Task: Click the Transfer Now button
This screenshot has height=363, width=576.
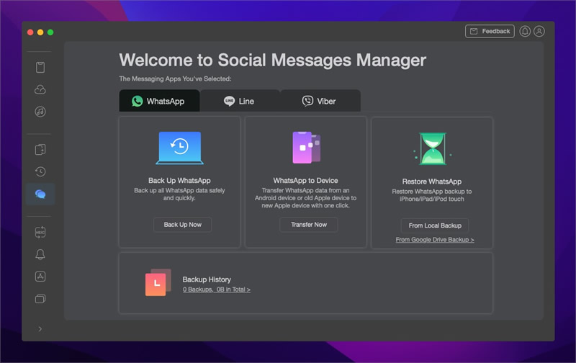Action: pos(309,225)
